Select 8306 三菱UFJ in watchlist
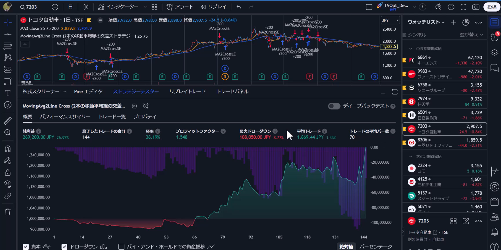This screenshot has height=250, width=501. [445, 142]
